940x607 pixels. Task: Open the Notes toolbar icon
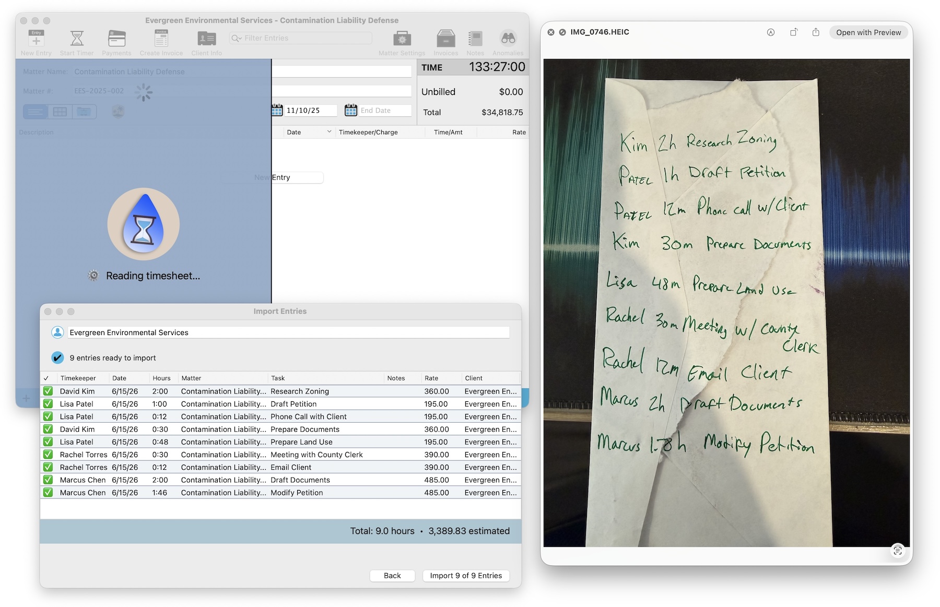click(475, 39)
